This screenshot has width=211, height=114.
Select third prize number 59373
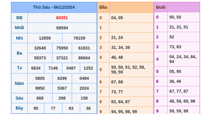40,58
